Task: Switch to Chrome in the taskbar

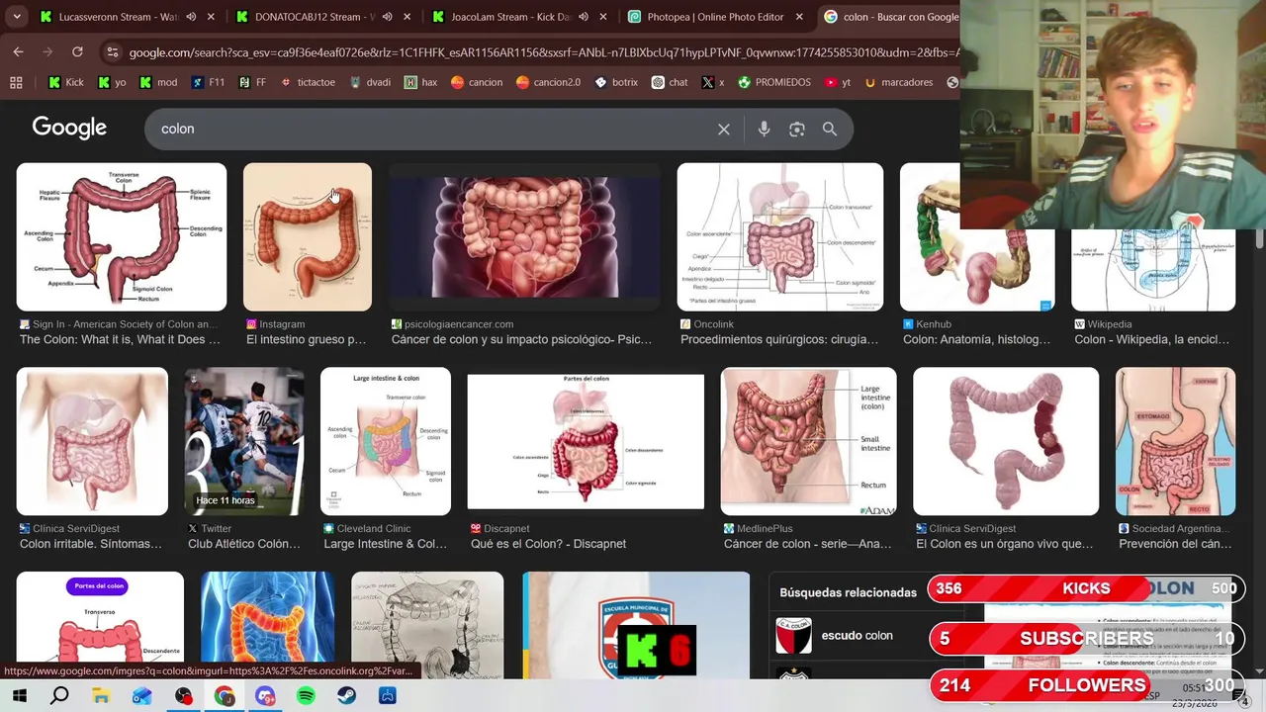Action: [225, 696]
